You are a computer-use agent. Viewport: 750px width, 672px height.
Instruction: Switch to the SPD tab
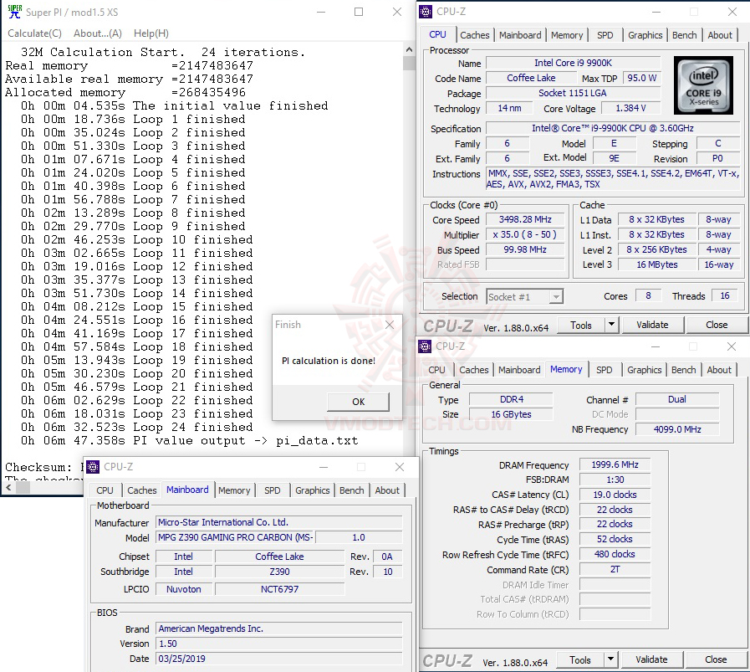point(605,35)
